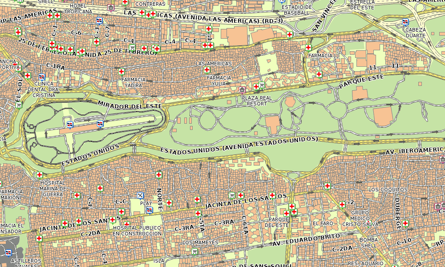Click the shopping cart icon near Plaza Real Resort
The height and width of the screenshot is (267, 445).
click(x=262, y=85)
